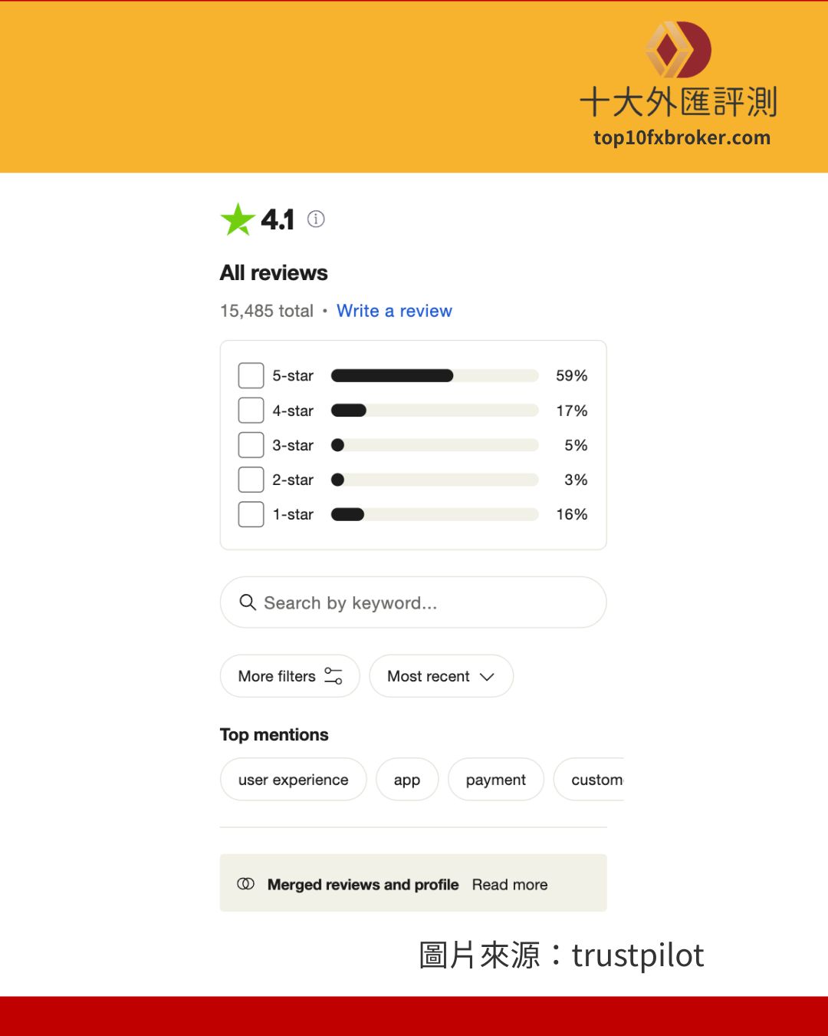Open the Write a review link
Viewport: 828px width, 1036px height.
click(394, 311)
